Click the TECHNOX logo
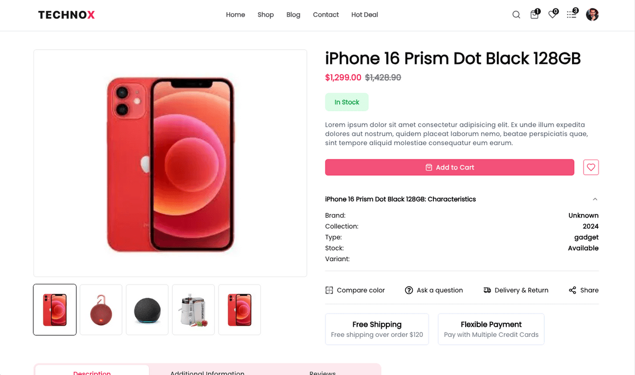The width and height of the screenshot is (635, 375). (66, 14)
